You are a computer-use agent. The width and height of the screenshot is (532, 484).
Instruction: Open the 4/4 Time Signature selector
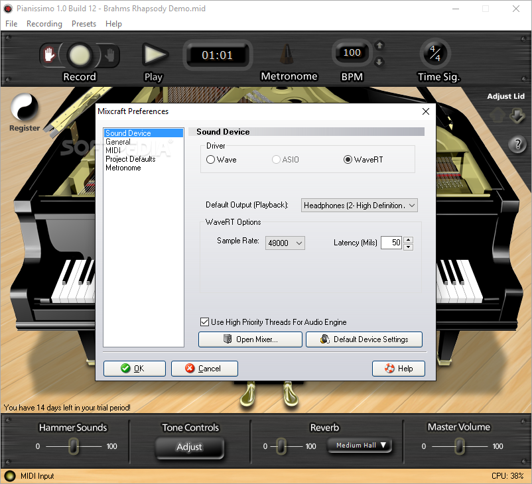pyautogui.click(x=435, y=54)
